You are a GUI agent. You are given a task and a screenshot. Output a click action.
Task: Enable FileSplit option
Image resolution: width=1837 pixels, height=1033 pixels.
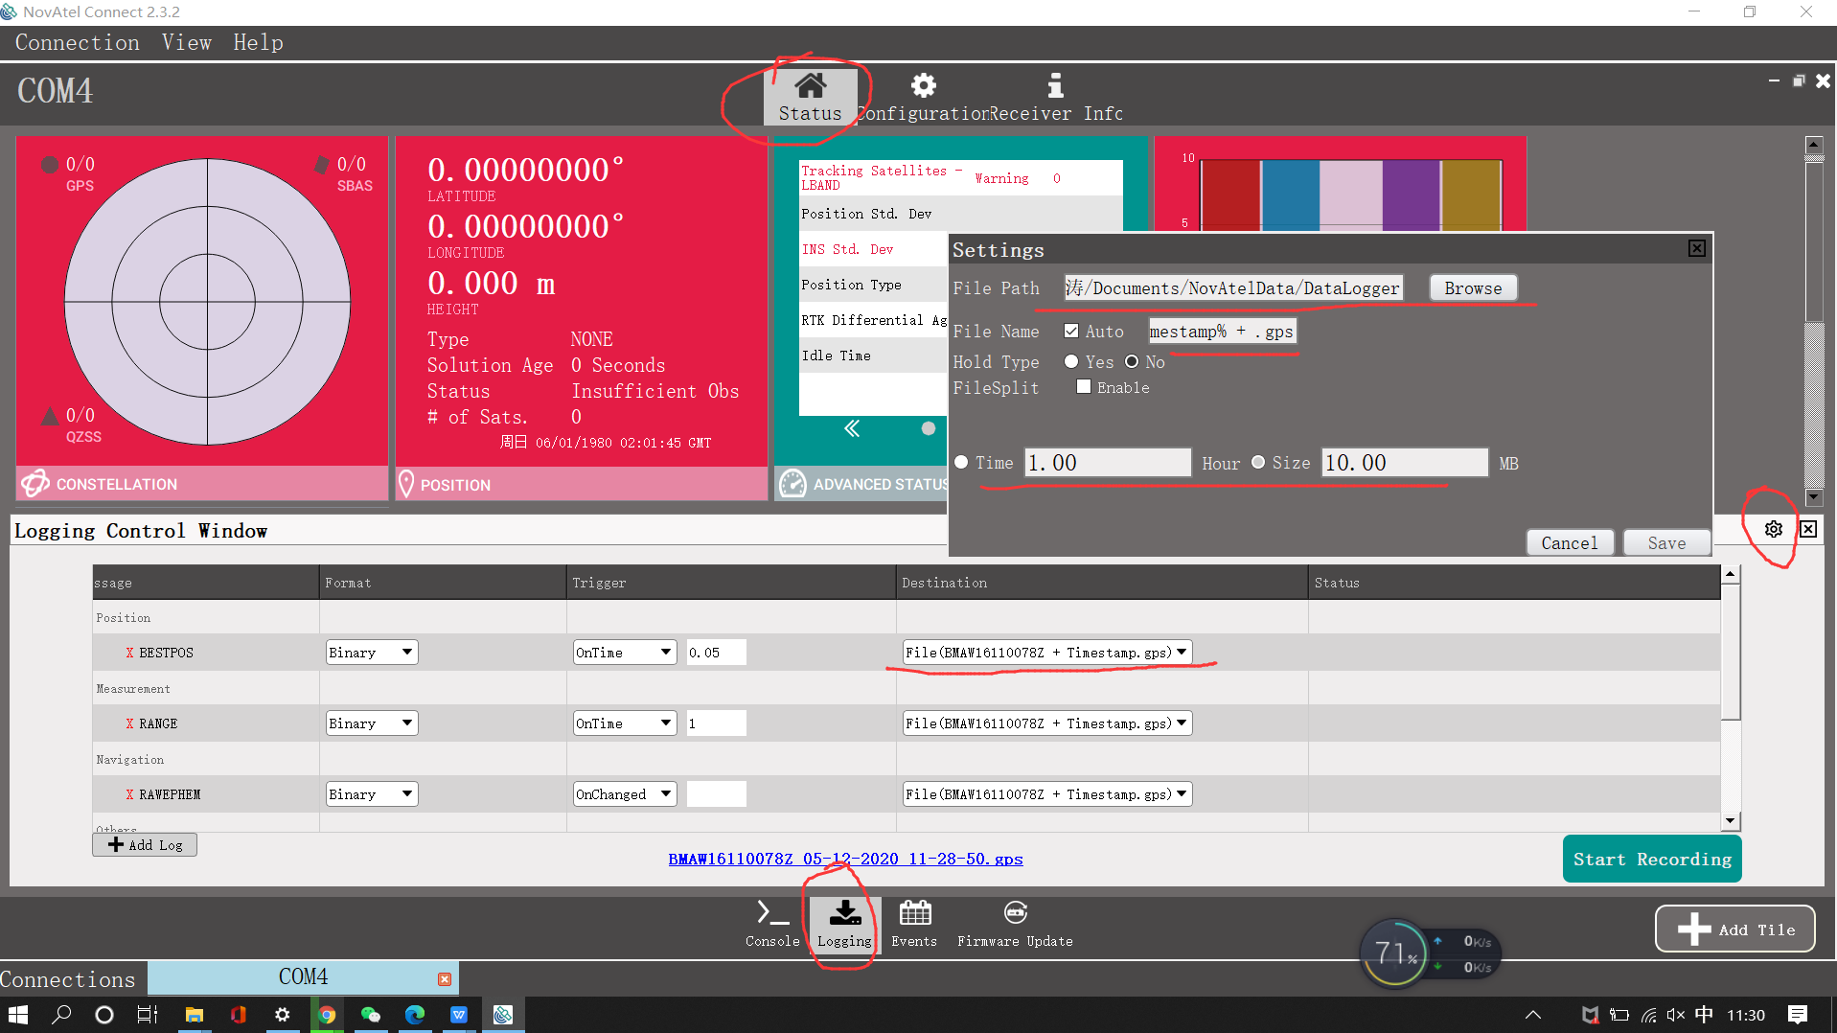click(1084, 386)
